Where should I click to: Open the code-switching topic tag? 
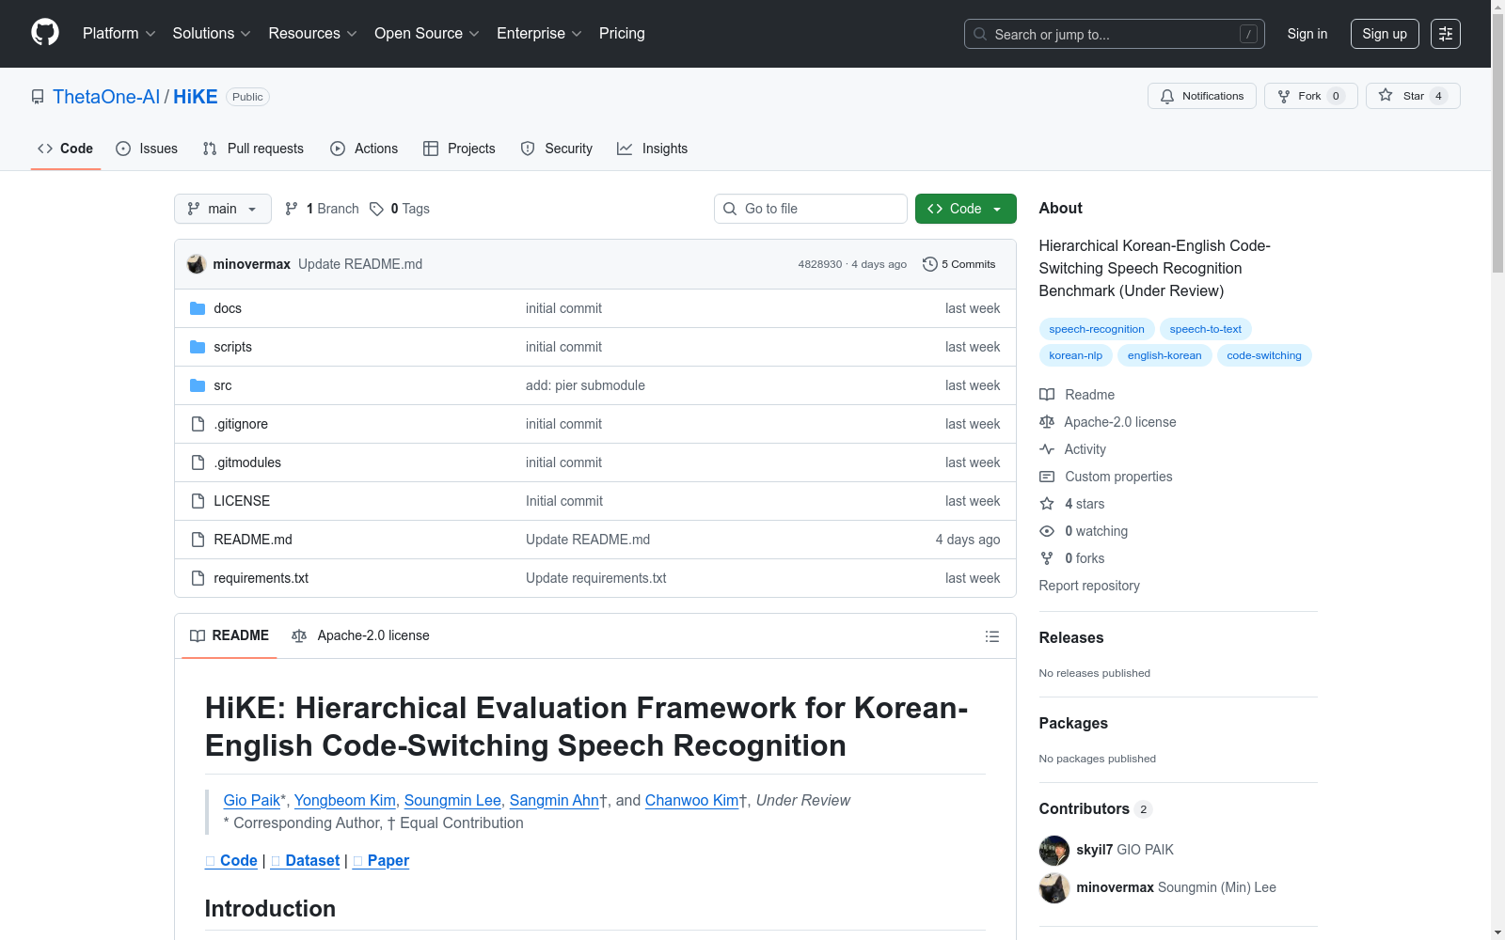(x=1264, y=355)
